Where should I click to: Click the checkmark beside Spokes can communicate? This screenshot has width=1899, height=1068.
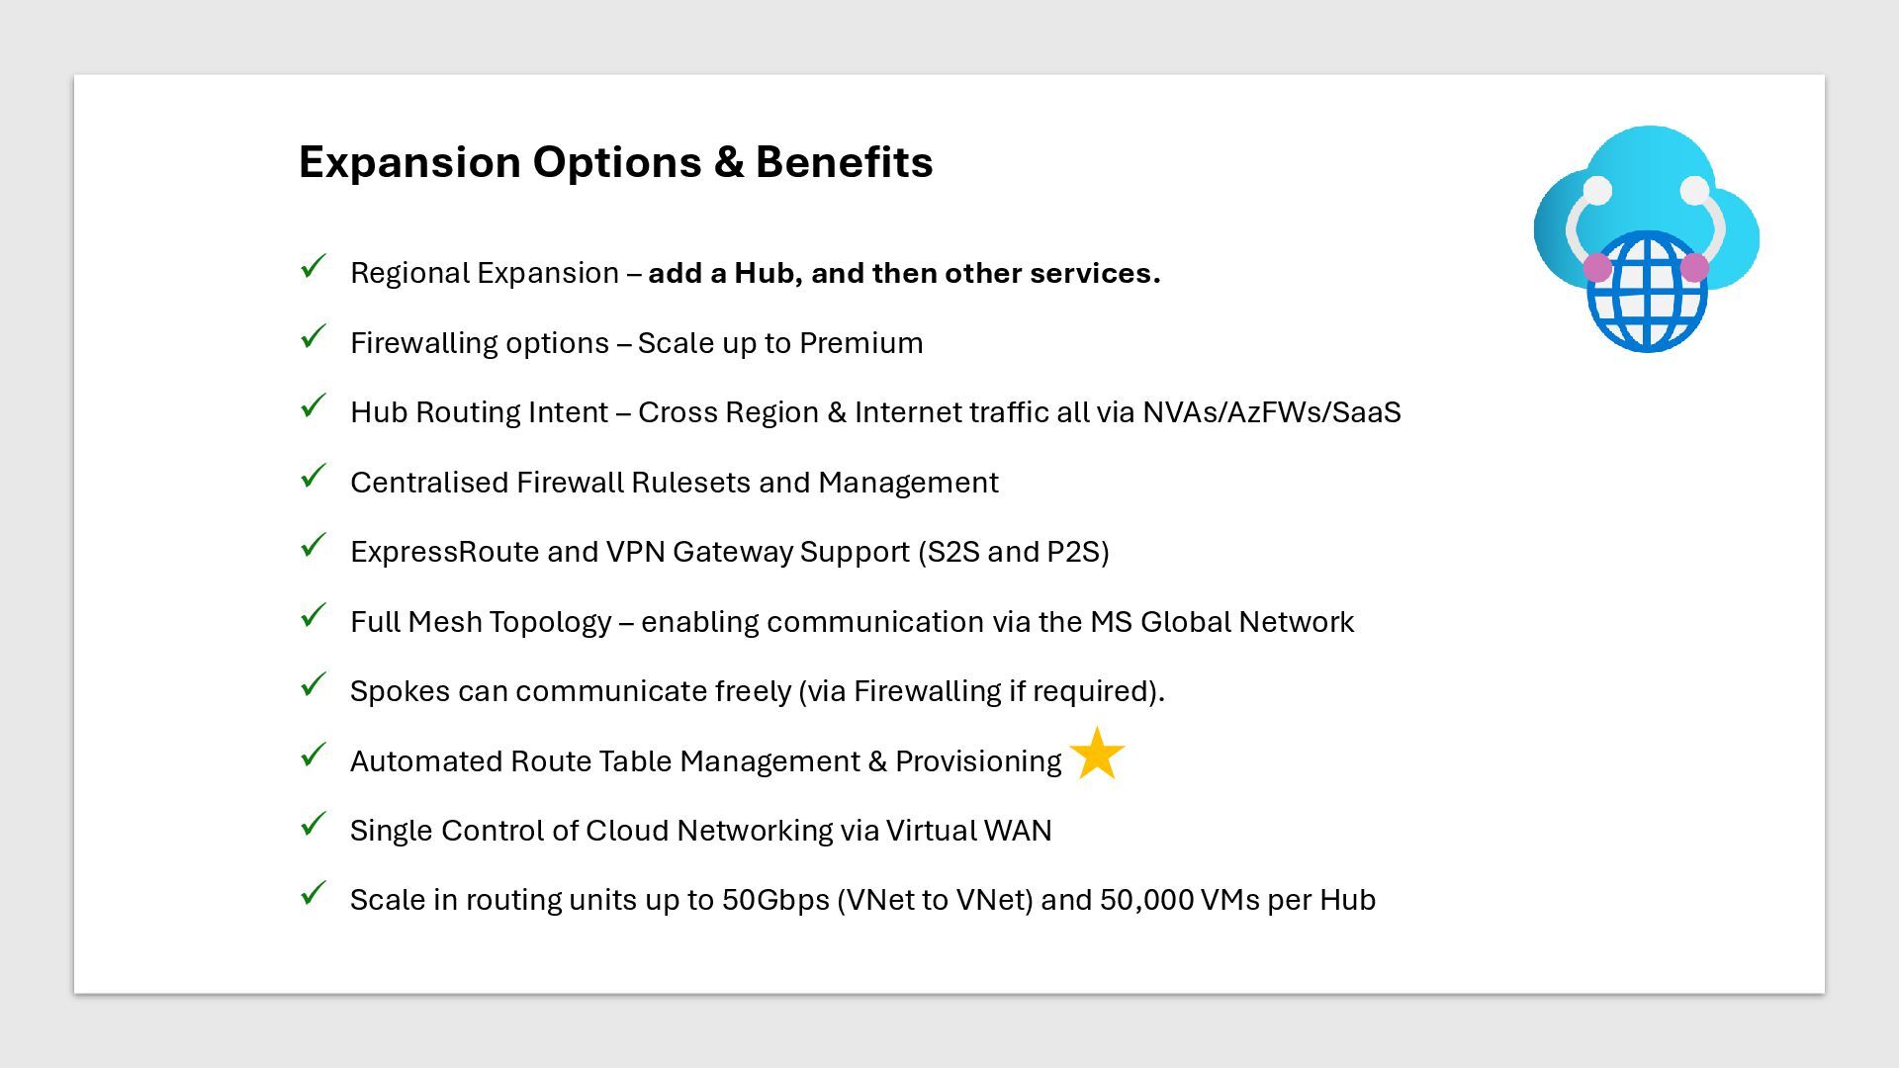click(314, 685)
